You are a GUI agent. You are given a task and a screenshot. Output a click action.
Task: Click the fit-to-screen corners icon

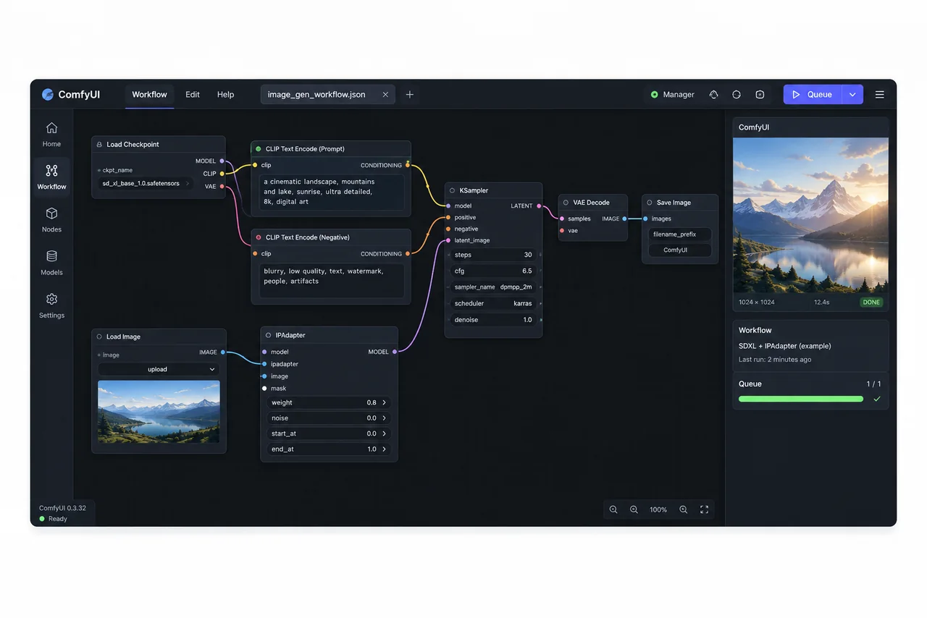pyautogui.click(x=704, y=509)
